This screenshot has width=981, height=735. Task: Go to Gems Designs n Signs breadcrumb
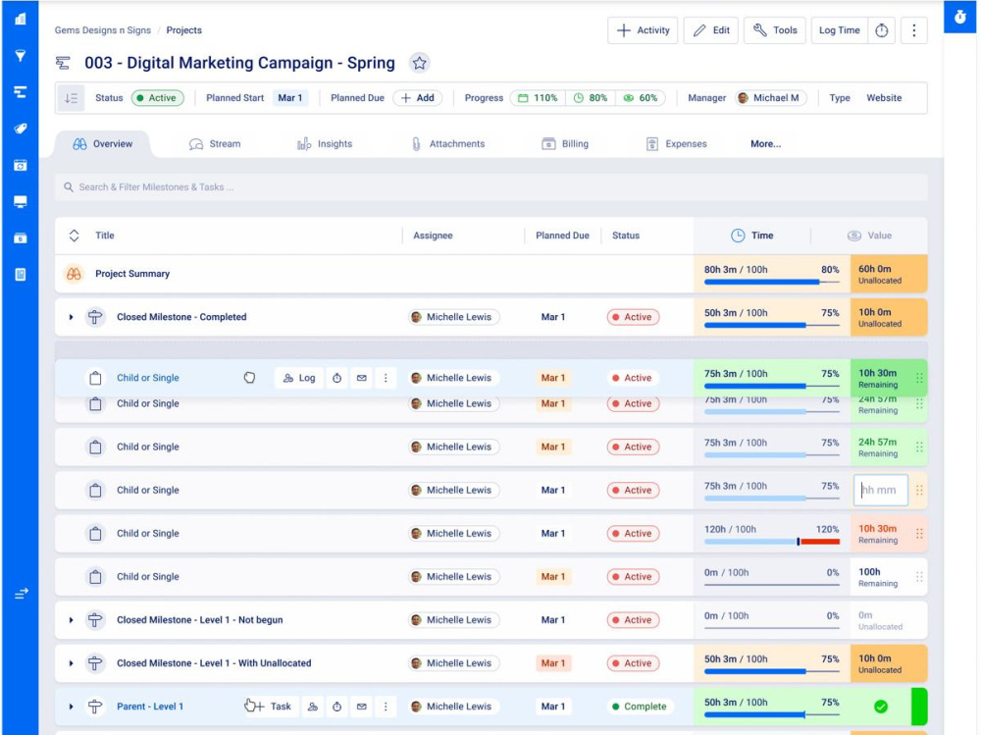103,30
